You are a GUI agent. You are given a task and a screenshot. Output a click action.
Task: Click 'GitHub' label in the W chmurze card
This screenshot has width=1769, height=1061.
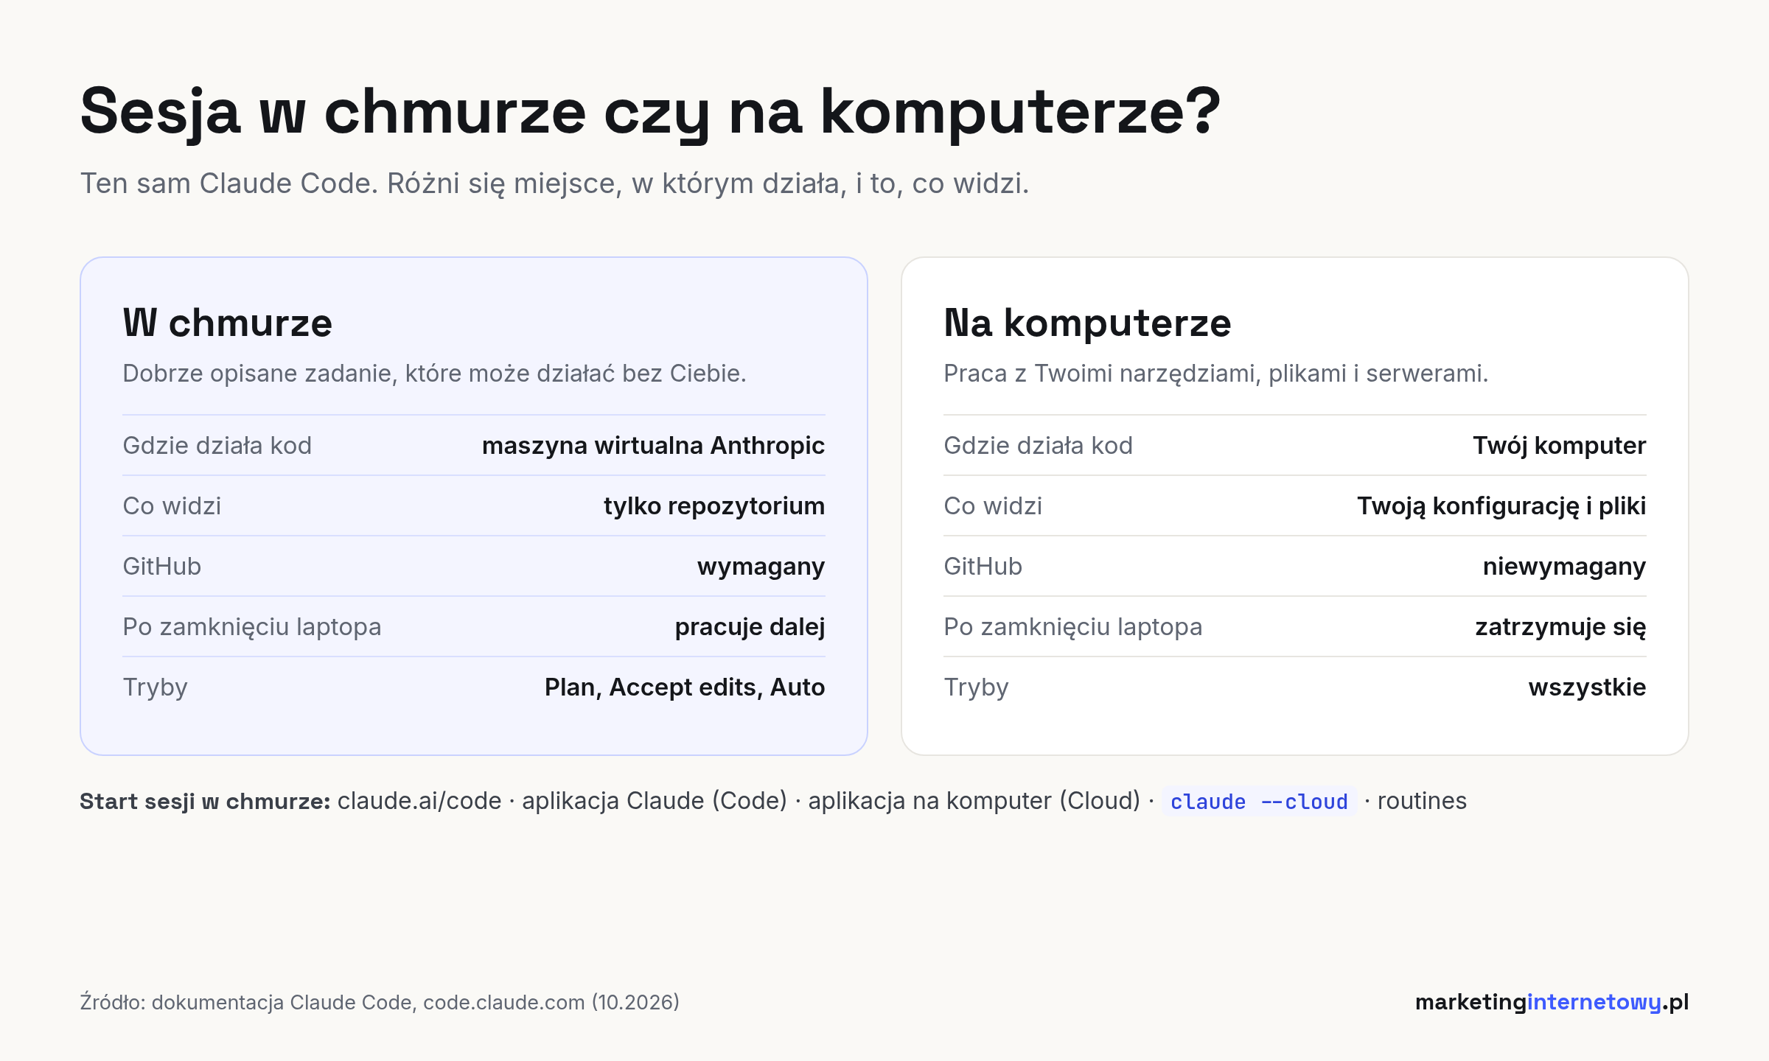coord(161,567)
